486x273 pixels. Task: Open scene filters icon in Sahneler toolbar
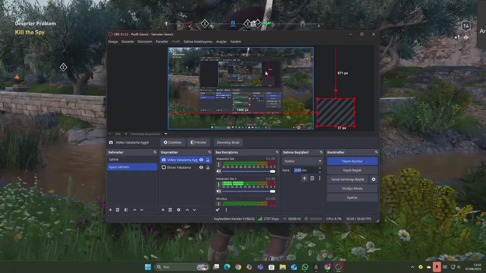coord(126,210)
